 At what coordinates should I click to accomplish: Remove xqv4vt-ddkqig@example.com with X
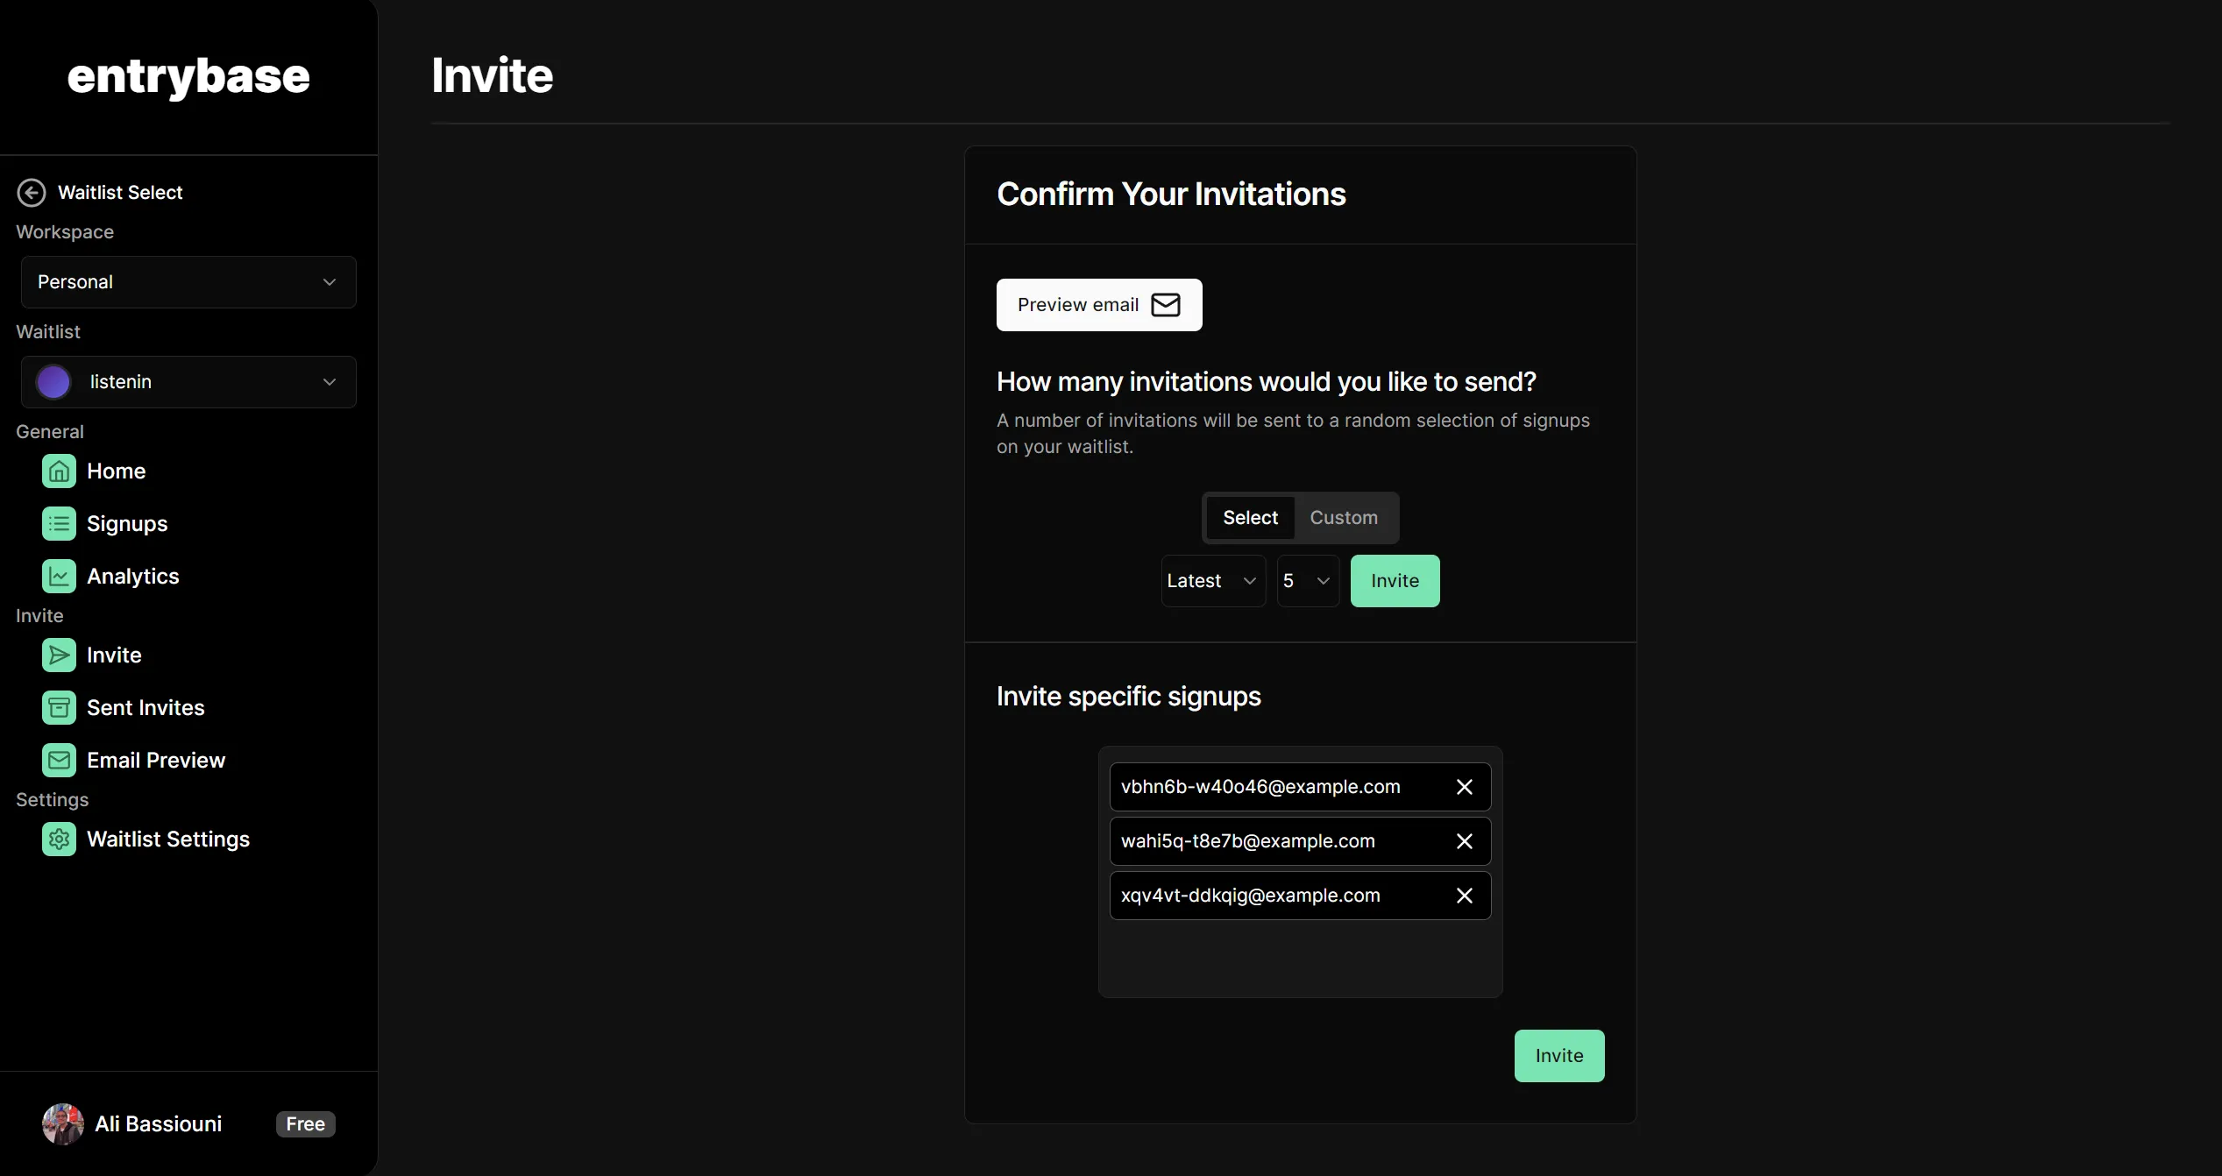tap(1464, 896)
